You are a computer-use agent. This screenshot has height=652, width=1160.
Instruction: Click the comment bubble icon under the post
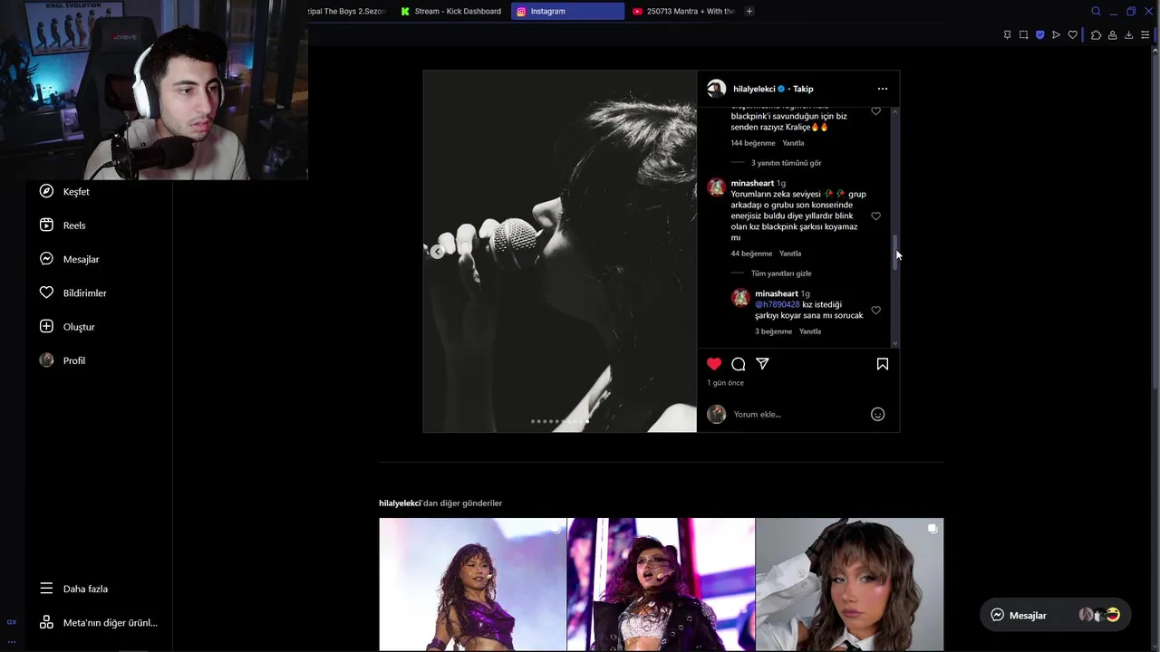point(739,364)
